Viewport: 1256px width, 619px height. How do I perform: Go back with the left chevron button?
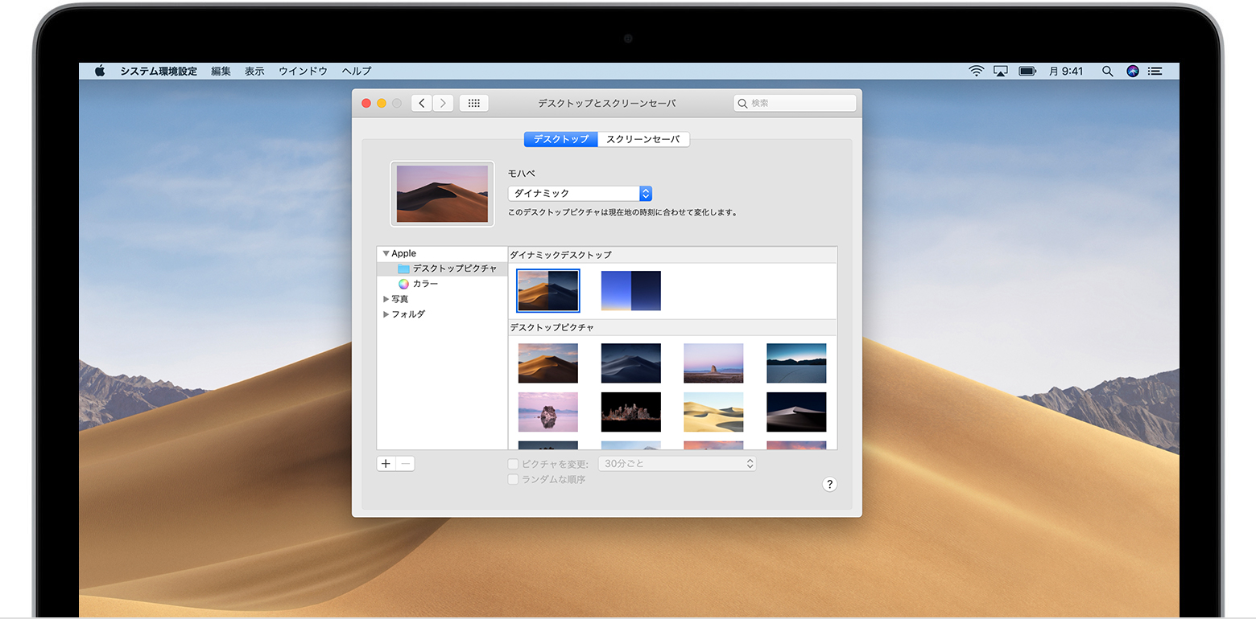click(422, 103)
